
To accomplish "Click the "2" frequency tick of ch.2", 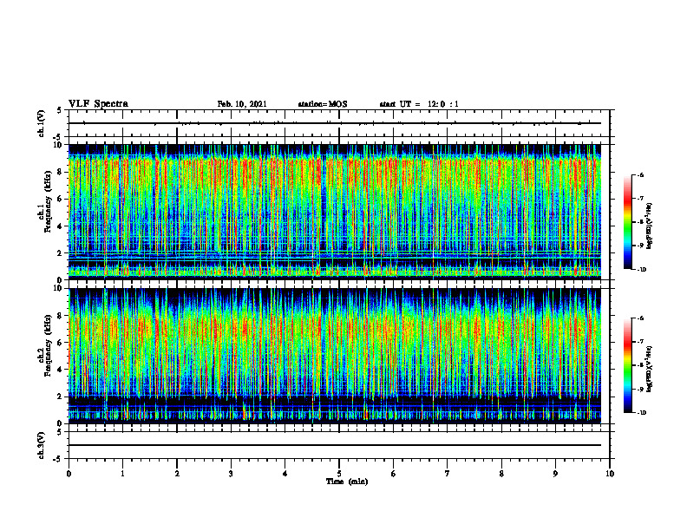I will (61, 397).
